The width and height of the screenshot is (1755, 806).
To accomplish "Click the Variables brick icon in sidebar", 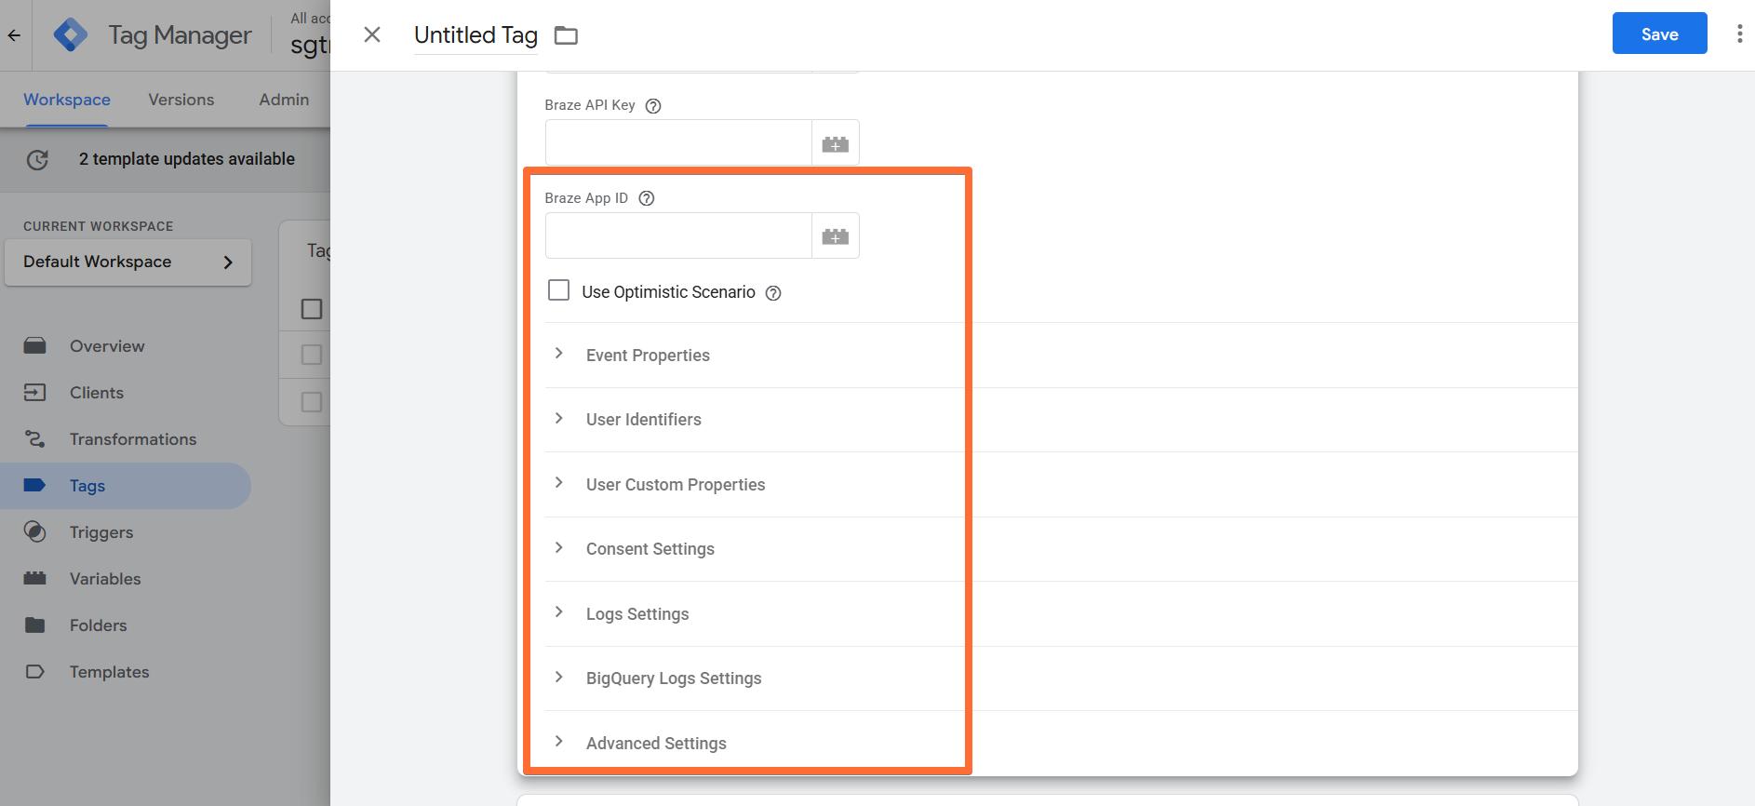I will 34,578.
